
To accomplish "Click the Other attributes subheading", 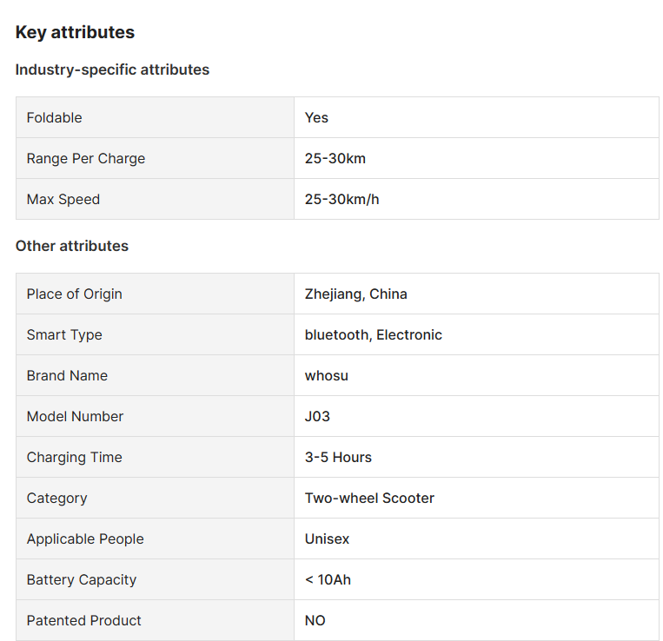I will click(71, 246).
